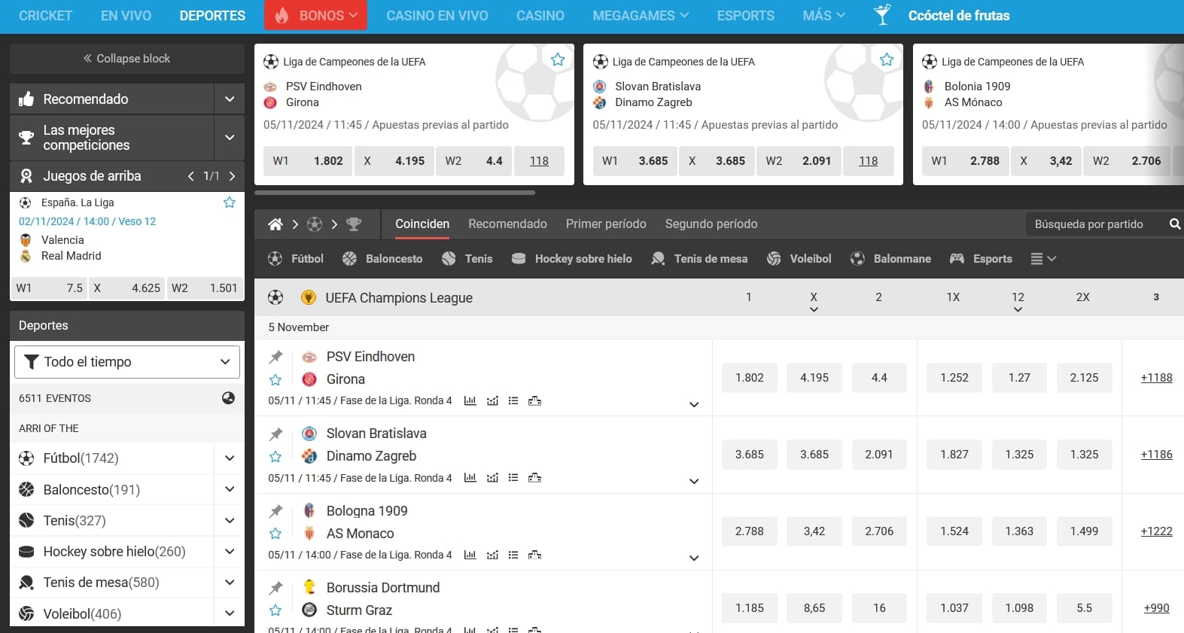Screen dimensions: 1184x633
Task: Favorite the Valencia vs Real Madrid game
Action: tap(230, 202)
